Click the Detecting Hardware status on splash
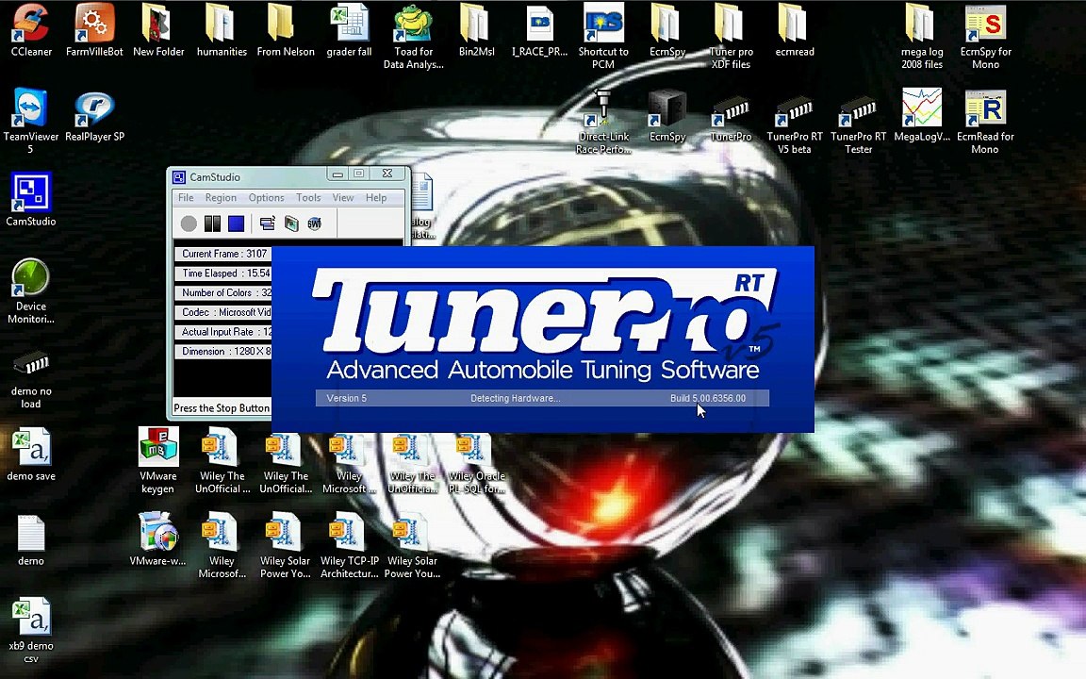Screen dimensions: 1086x679 [x=516, y=398]
